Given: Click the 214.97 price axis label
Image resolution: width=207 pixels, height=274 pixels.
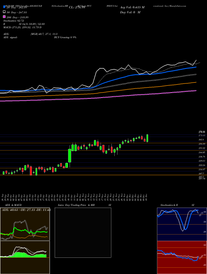Looking at the screenshot, I should (x=202, y=169).
